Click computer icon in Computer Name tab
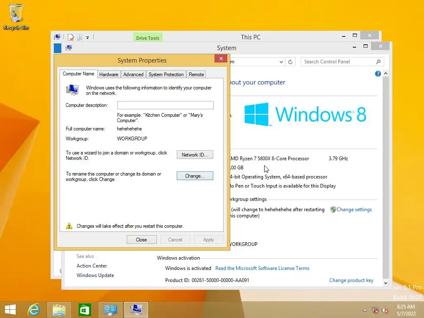The image size is (424, 318). (72, 90)
